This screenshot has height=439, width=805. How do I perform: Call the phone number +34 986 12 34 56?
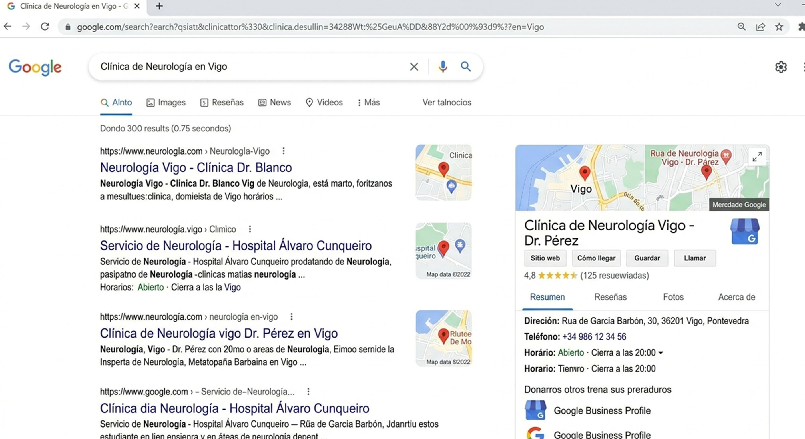pos(594,337)
